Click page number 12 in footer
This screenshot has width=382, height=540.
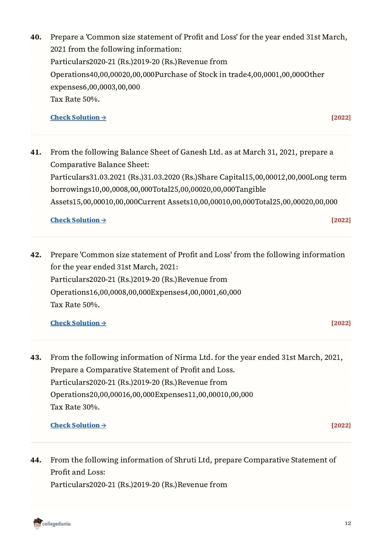(348, 523)
